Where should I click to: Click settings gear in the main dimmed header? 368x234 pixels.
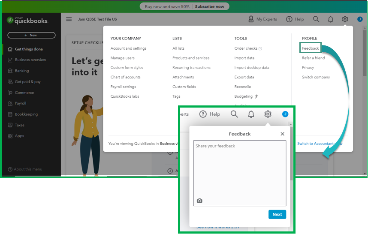[x=345, y=19]
